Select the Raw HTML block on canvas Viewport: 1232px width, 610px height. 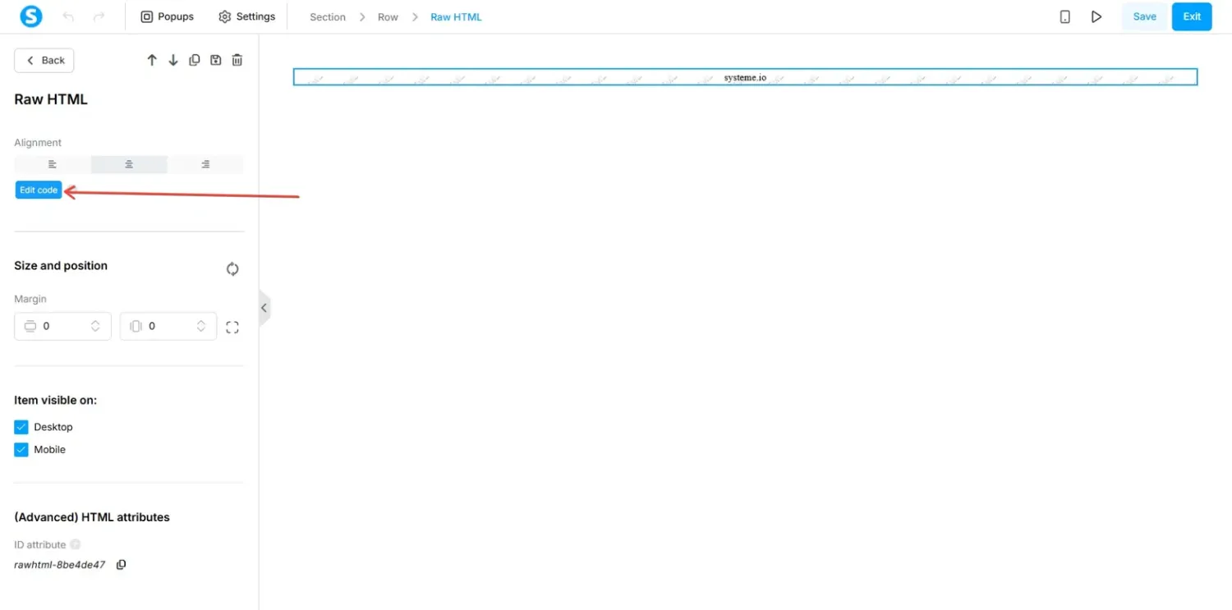[745, 77]
